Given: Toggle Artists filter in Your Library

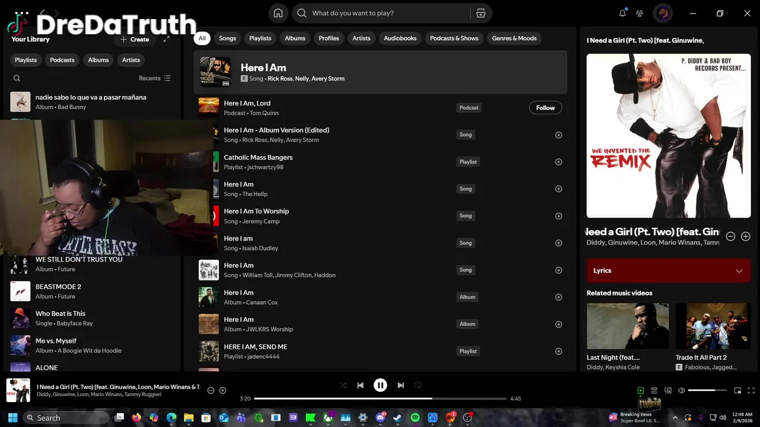Looking at the screenshot, I should 131,60.
